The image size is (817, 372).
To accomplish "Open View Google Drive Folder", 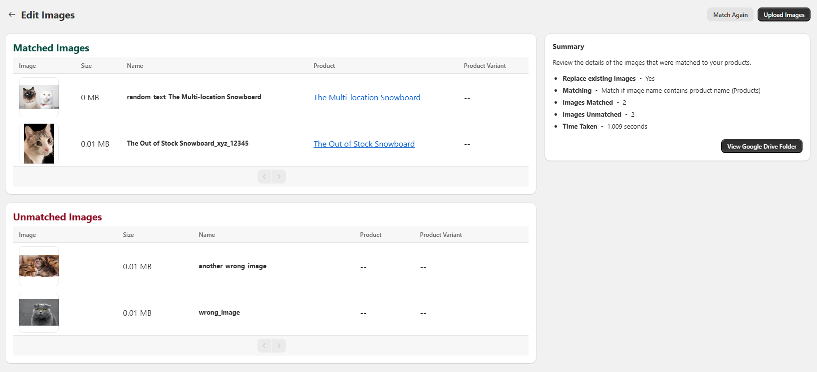I will [761, 147].
